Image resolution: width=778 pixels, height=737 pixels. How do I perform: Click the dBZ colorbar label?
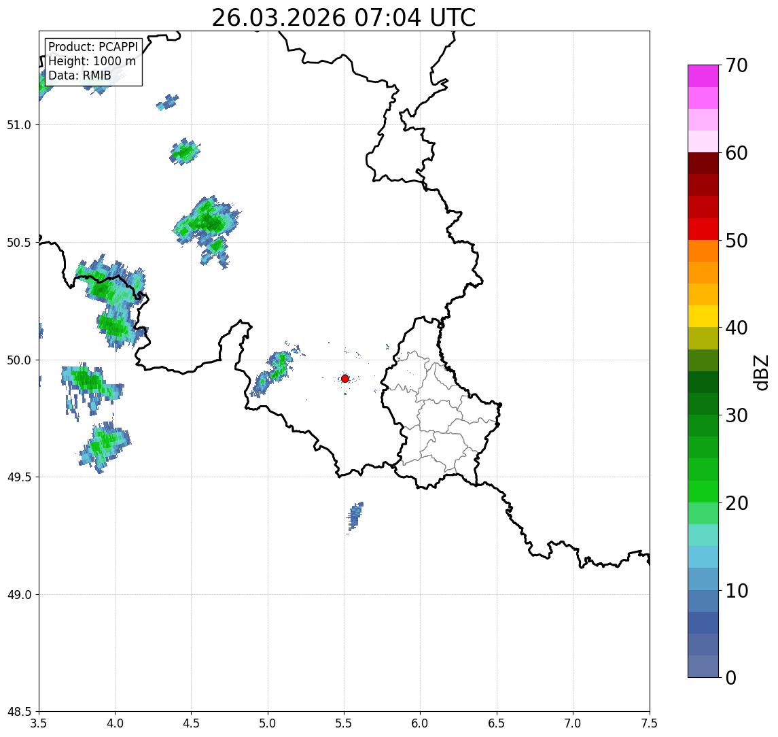[760, 372]
